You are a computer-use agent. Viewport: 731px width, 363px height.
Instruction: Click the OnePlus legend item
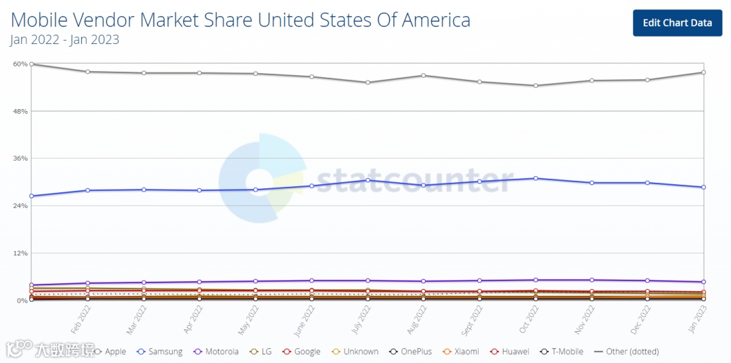[x=410, y=351]
